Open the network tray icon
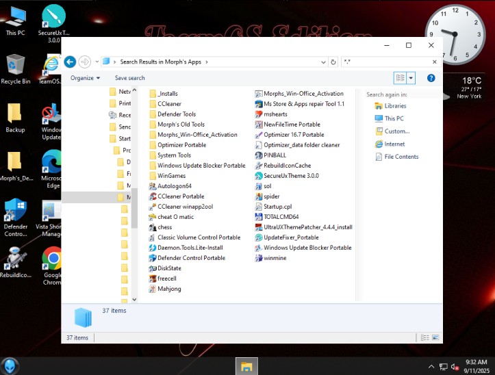The image size is (495, 375). (x=443, y=367)
